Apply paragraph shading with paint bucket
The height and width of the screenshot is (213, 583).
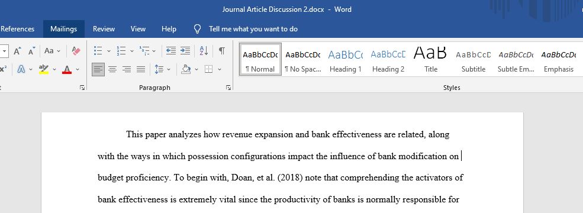tap(186, 69)
